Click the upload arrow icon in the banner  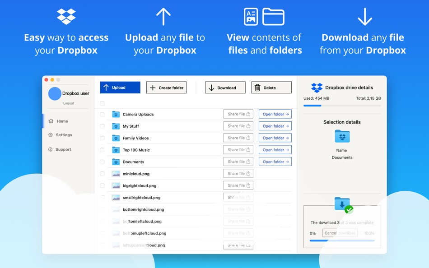(x=163, y=17)
